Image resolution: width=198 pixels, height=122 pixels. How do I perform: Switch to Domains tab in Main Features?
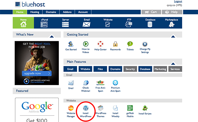[115, 69]
